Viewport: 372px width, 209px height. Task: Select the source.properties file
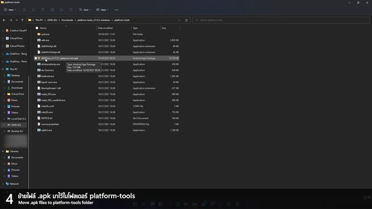coord(50,124)
